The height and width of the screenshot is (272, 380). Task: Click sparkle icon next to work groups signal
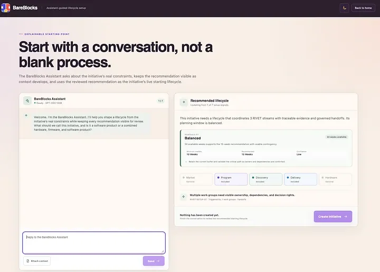pyautogui.click(x=184, y=197)
